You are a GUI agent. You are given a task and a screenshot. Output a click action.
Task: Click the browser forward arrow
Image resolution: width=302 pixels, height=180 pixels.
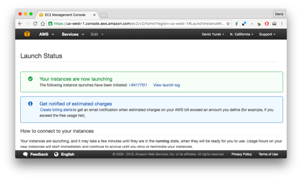[28, 24]
